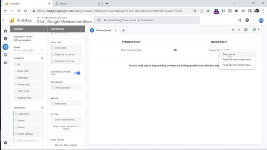The width and height of the screenshot is (267, 150).
Task: Open GA4 Google Merchandise Store property selector
Action: coord(64,20)
